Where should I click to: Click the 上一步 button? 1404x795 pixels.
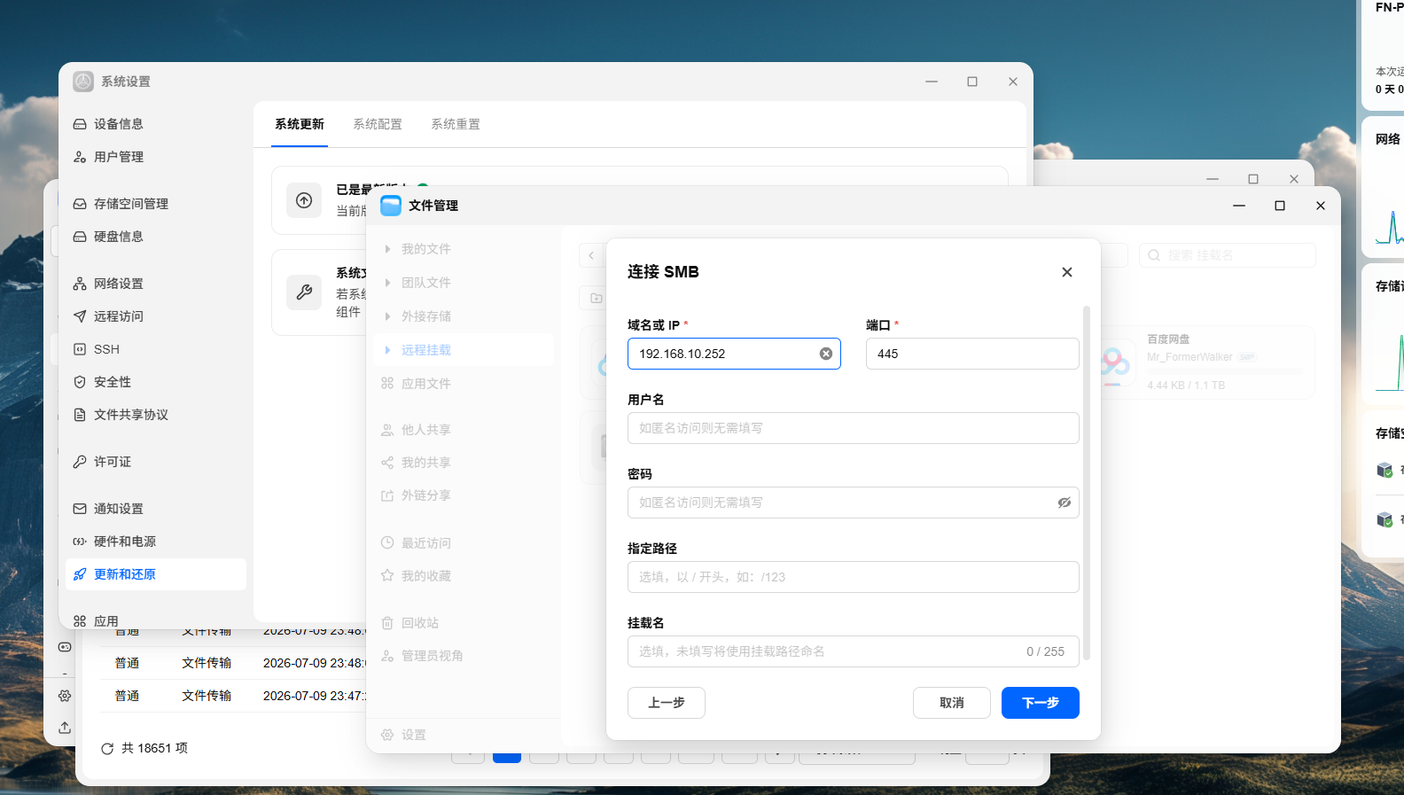point(667,703)
